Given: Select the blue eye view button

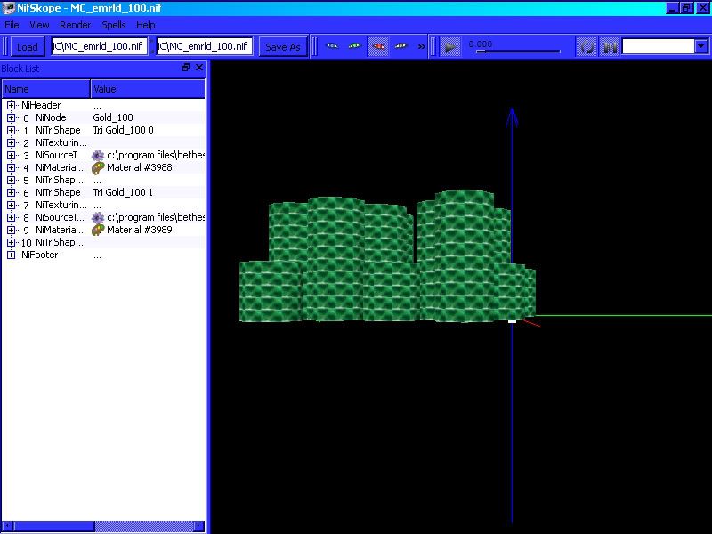Looking at the screenshot, I should tap(332, 46).
